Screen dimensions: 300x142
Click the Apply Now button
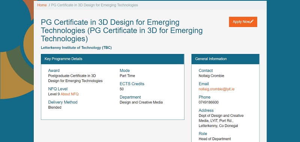(x=243, y=22)
